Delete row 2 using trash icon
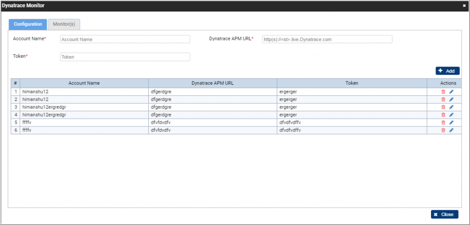This screenshot has height=225, width=470. pyautogui.click(x=443, y=99)
